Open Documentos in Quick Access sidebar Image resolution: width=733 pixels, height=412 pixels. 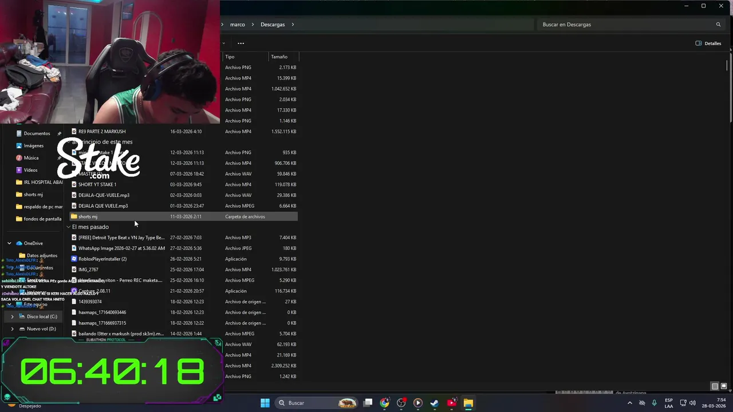(x=37, y=133)
